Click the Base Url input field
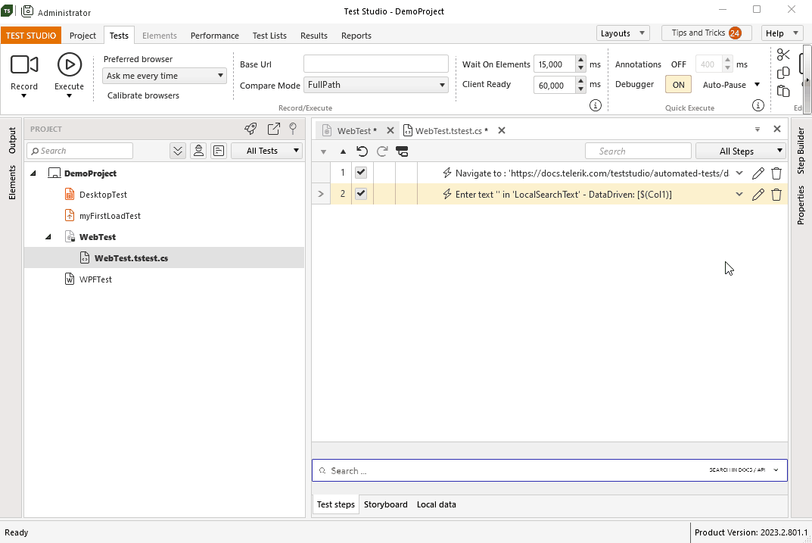This screenshot has width=812, height=543. coord(376,64)
